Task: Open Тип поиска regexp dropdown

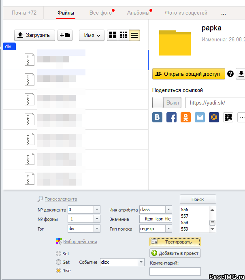Action: (168, 229)
